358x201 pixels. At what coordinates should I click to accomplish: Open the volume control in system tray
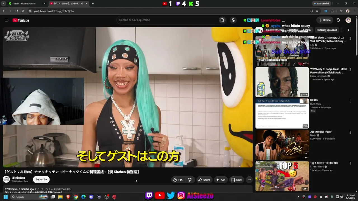click(341, 197)
